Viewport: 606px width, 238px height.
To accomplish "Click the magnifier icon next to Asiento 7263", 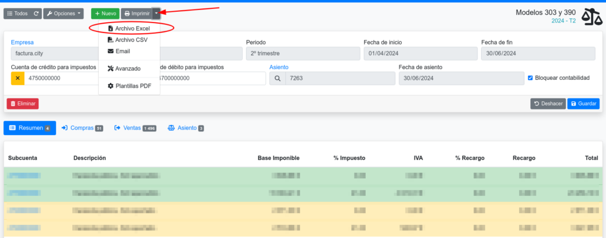I will (277, 78).
